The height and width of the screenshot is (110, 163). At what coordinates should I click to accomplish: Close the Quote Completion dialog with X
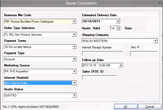[x=159, y=3]
